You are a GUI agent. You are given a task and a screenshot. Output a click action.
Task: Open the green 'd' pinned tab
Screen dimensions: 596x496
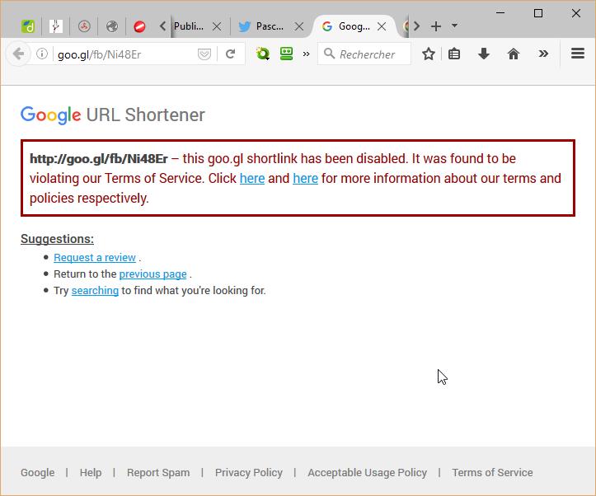(28, 26)
